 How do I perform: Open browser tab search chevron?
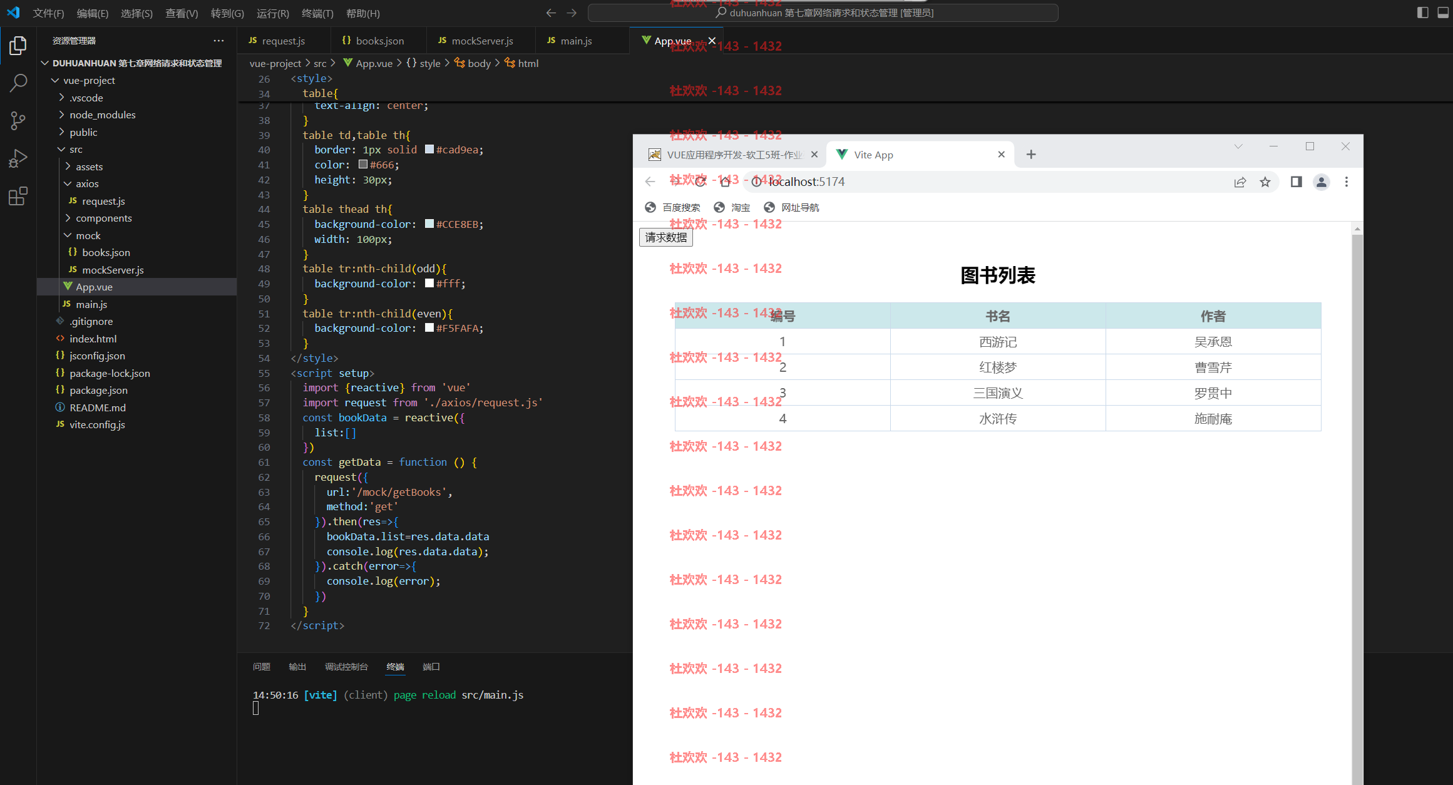pyautogui.click(x=1238, y=146)
